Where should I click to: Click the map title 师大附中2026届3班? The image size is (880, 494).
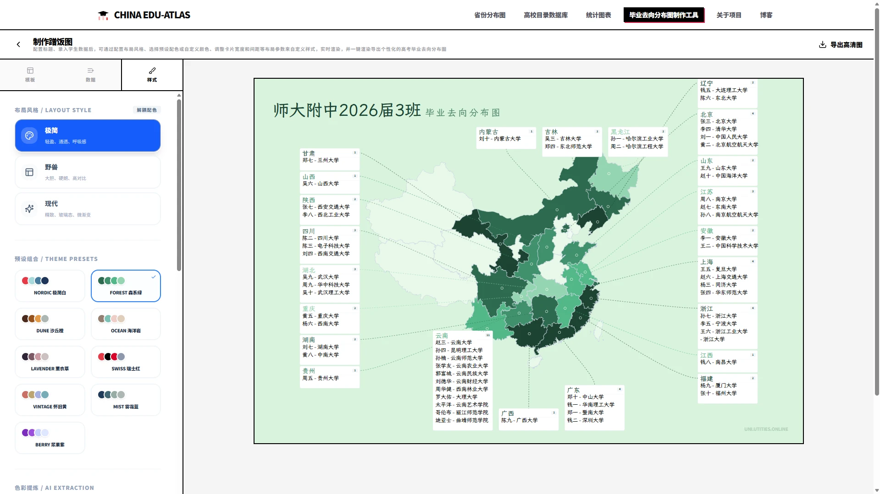point(347,110)
